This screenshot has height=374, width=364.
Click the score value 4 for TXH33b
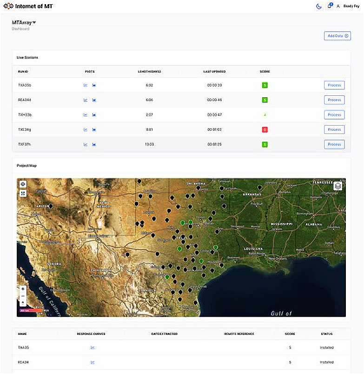click(265, 115)
